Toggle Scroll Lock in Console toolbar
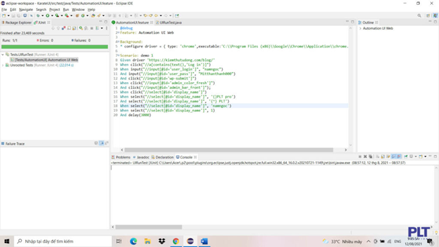 (x=383, y=156)
